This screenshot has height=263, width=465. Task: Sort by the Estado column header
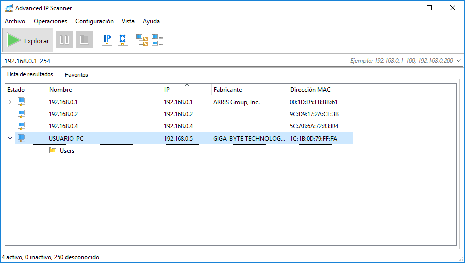pos(26,89)
